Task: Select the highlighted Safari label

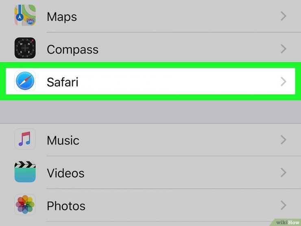Action: [63, 82]
